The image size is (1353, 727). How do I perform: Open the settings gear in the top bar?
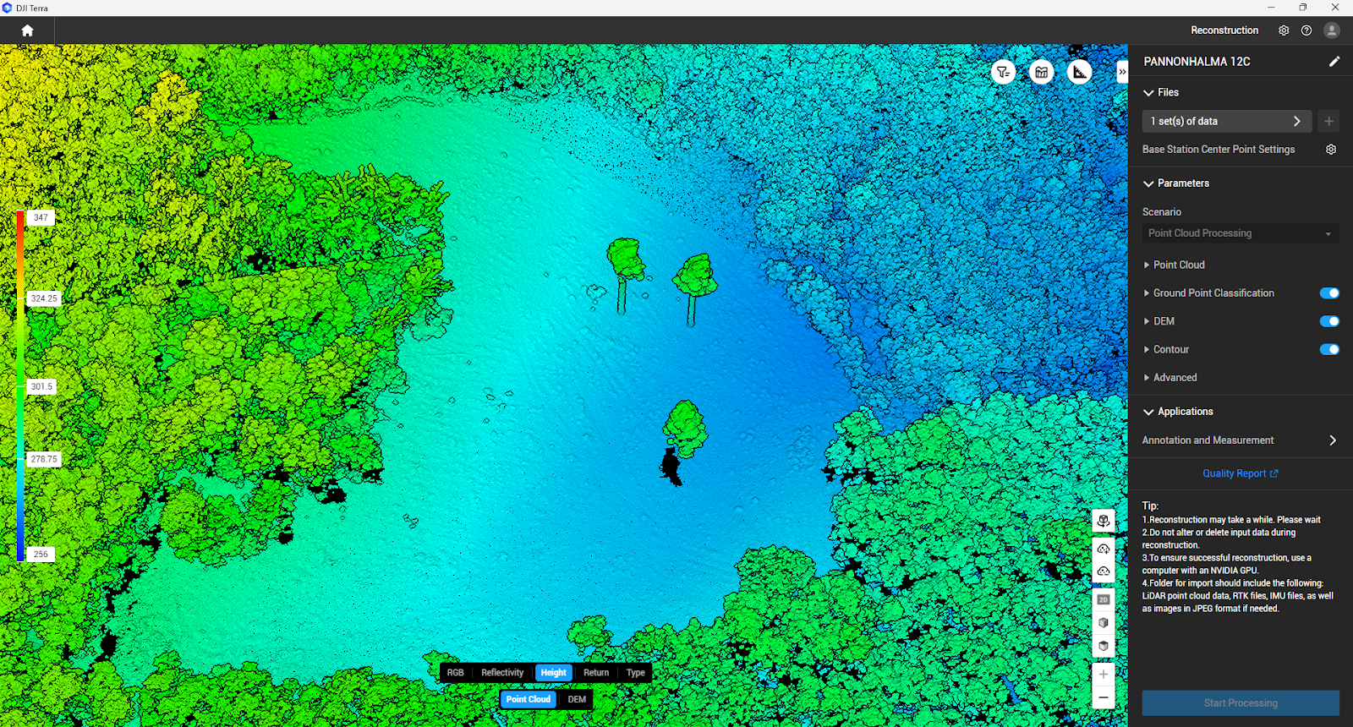tap(1284, 30)
